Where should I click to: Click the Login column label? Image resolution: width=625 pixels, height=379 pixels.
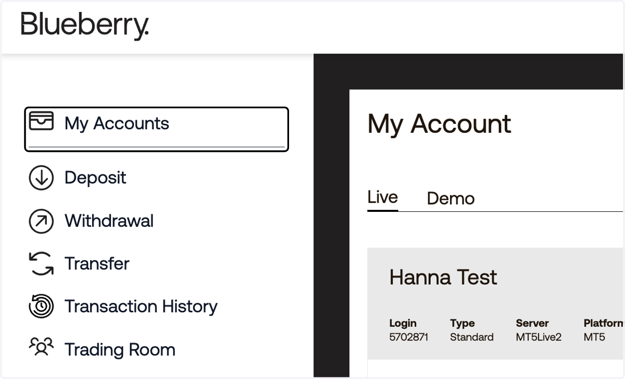pyautogui.click(x=403, y=323)
